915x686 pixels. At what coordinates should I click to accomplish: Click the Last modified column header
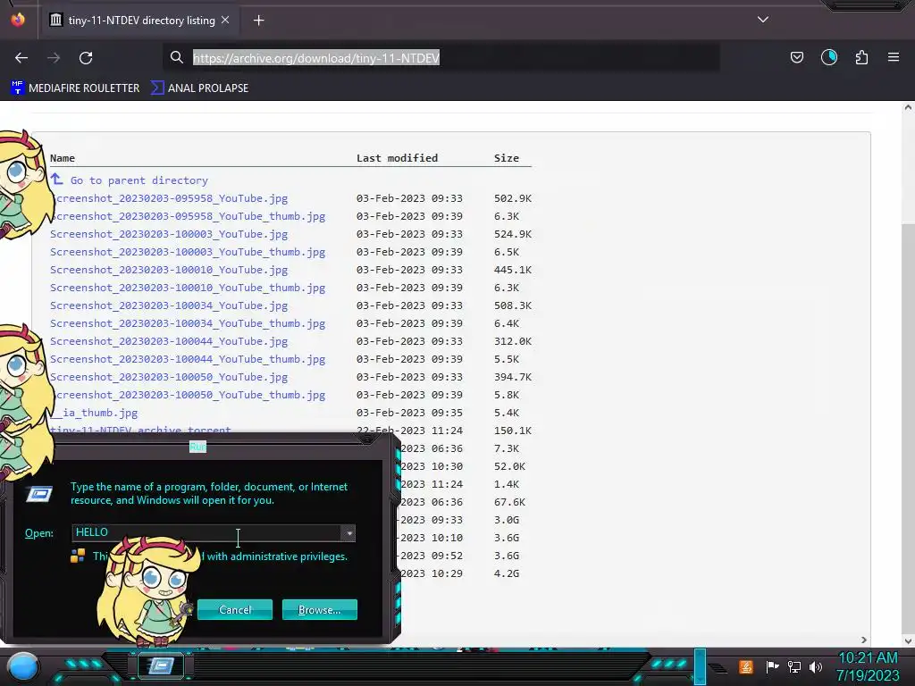(x=397, y=158)
